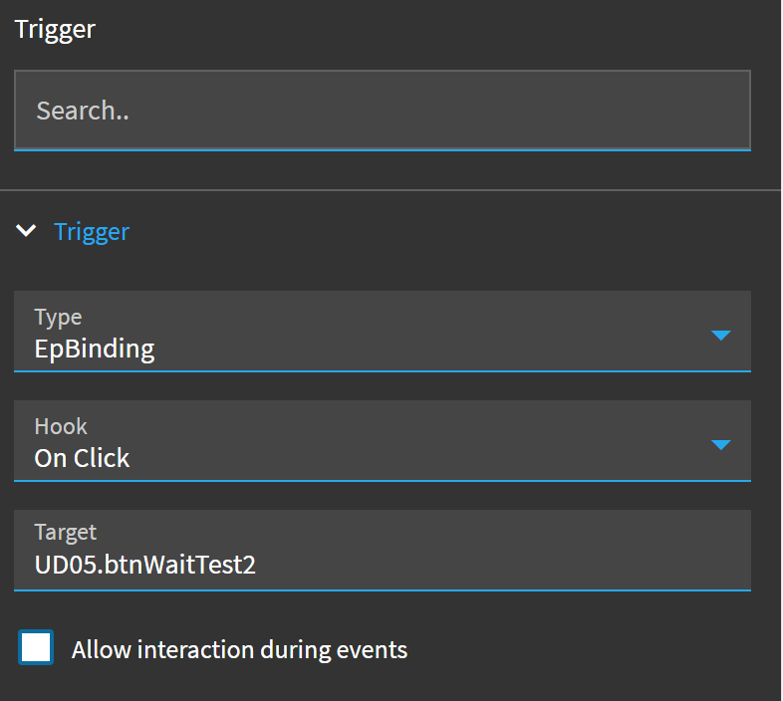Viewport: 783px width, 701px height.
Task: Click the Trigger panel title at top
Action: pos(55,29)
